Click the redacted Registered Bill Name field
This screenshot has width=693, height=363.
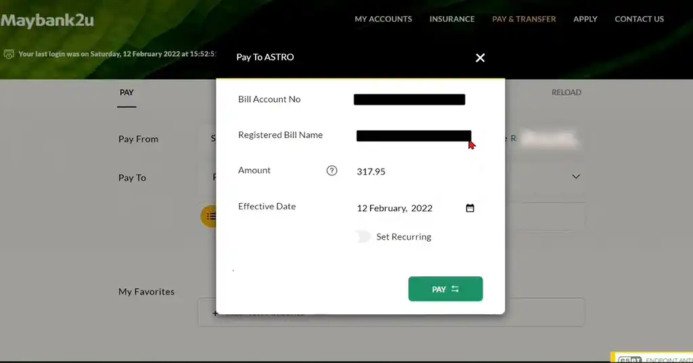click(x=413, y=135)
